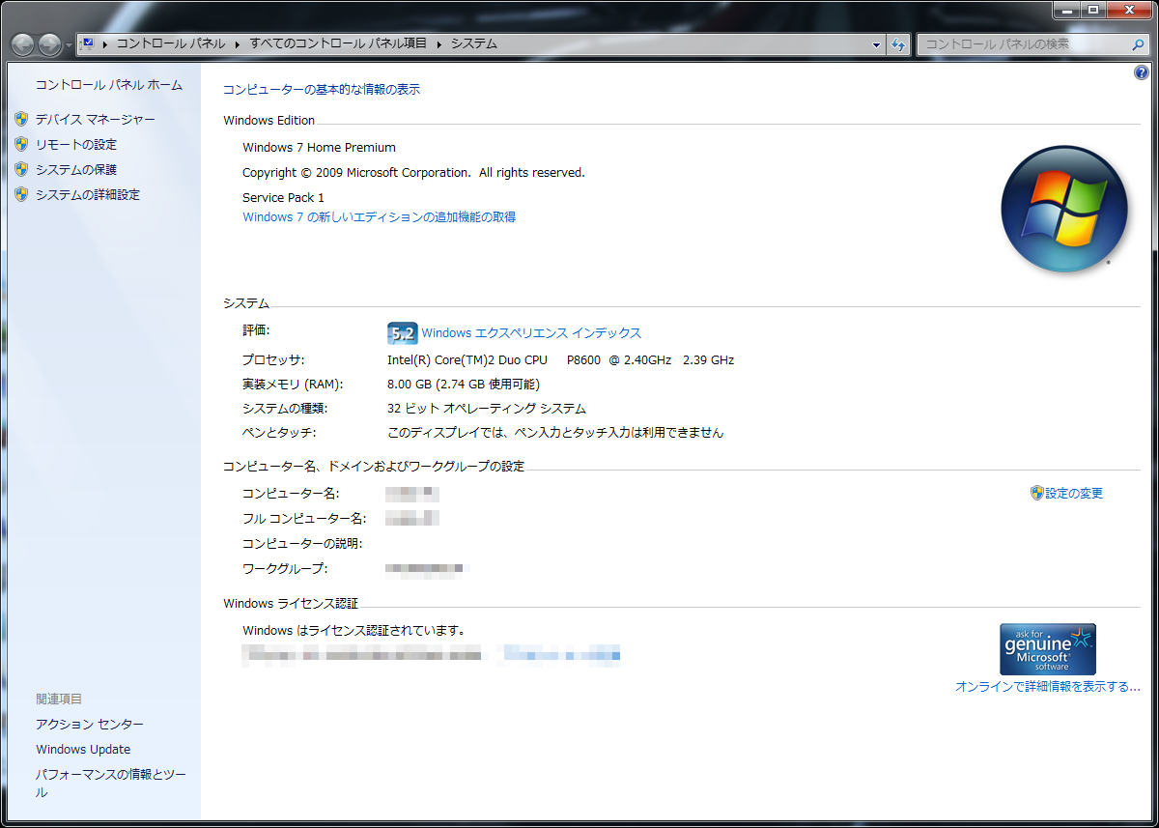Focus the コントロール パネルの検索 search box
This screenshot has height=828, width=1159.
(x=1024, y=43)
